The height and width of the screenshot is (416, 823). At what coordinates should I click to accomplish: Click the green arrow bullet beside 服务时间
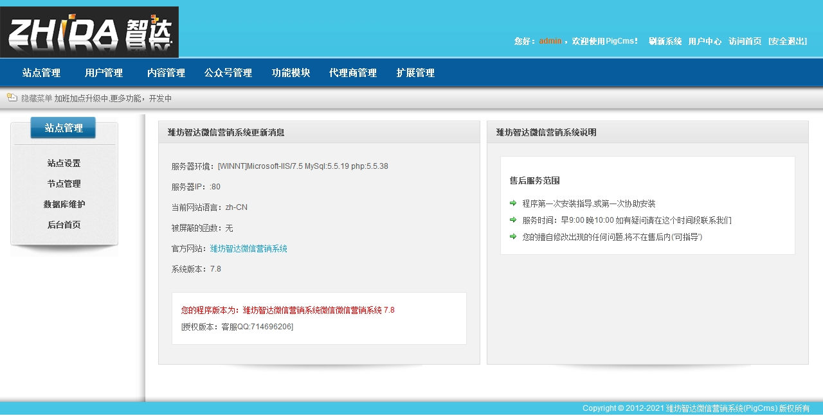coord(513,220)
